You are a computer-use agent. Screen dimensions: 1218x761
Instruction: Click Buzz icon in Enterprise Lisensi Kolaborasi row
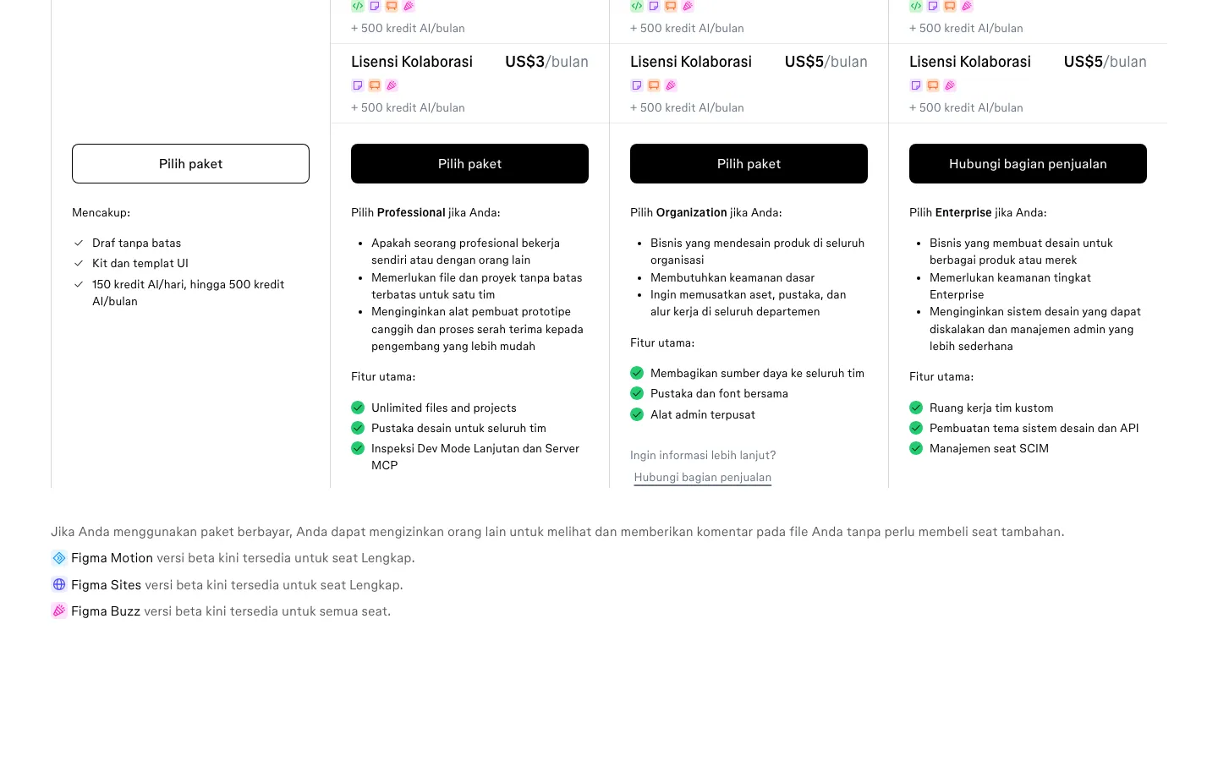[x=950, y=85]
